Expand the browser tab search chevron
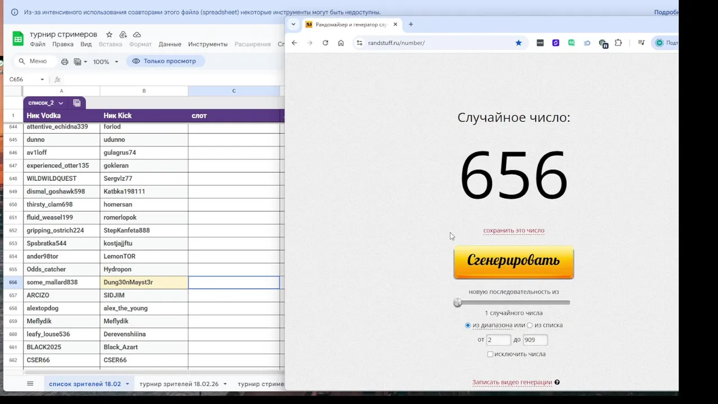The width and height of the screenshot is (718, 404). [293, 24]
